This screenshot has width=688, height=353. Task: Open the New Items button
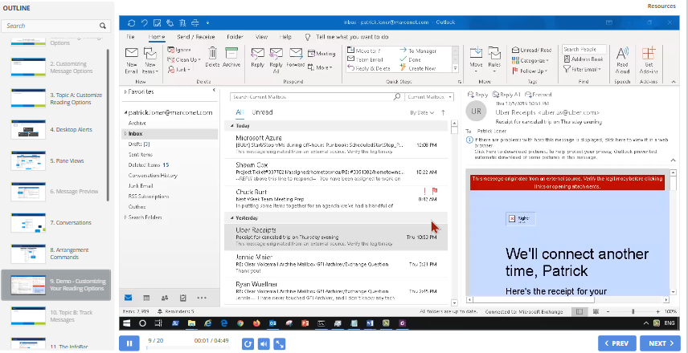(x=150, y=59)
